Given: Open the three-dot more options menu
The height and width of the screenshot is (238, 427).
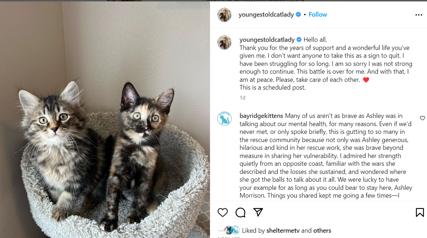Looking at the screenshot, I should (419, 15).
